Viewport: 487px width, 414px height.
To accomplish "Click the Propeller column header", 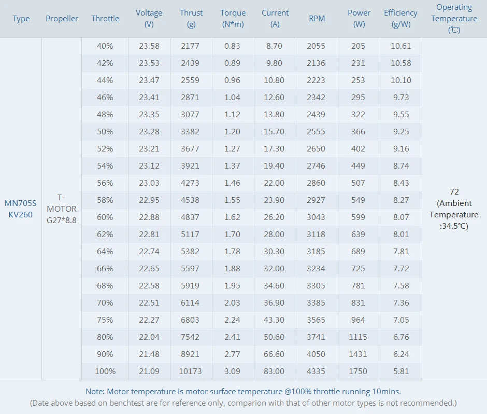I will [62, 18].
